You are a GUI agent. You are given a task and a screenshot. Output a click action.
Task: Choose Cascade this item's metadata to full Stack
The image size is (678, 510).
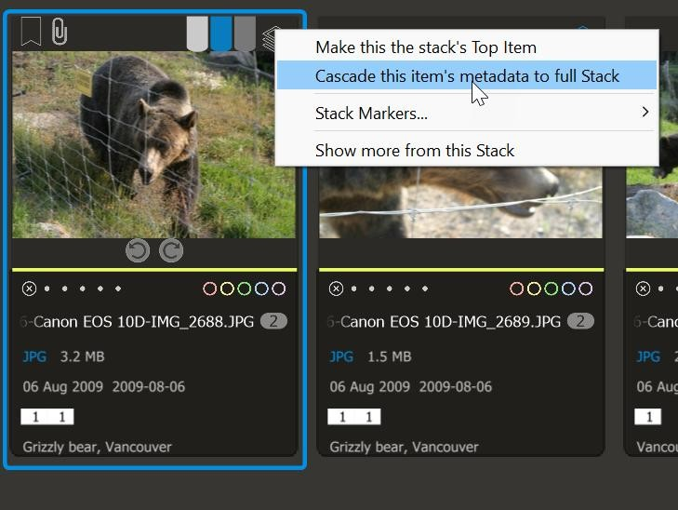pyautogui.click(x=467, y=75)
